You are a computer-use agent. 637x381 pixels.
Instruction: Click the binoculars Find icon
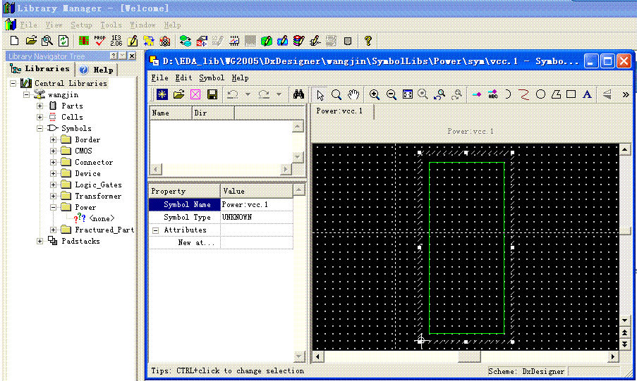(298, 94)
